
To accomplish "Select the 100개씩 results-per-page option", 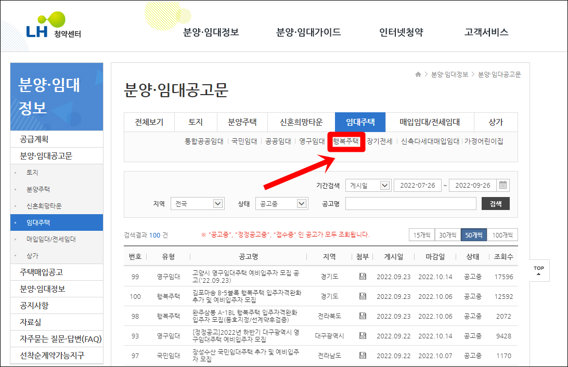I will [504, 234].
